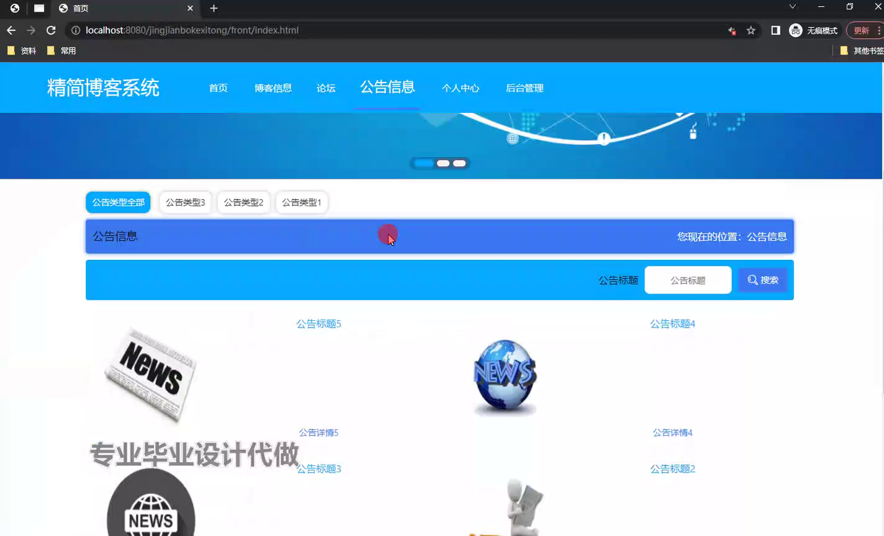The height and width of the screenshot is (536, 884).
Task: Open the 常用 bookmarks folder
Action: coord(61,51)
